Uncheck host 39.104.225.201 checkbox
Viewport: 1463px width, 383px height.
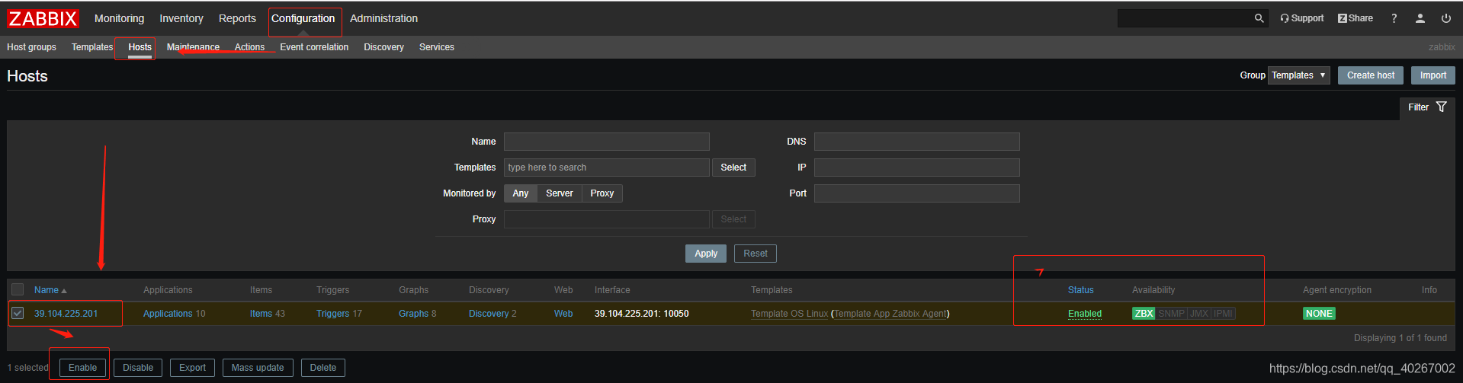18,313
